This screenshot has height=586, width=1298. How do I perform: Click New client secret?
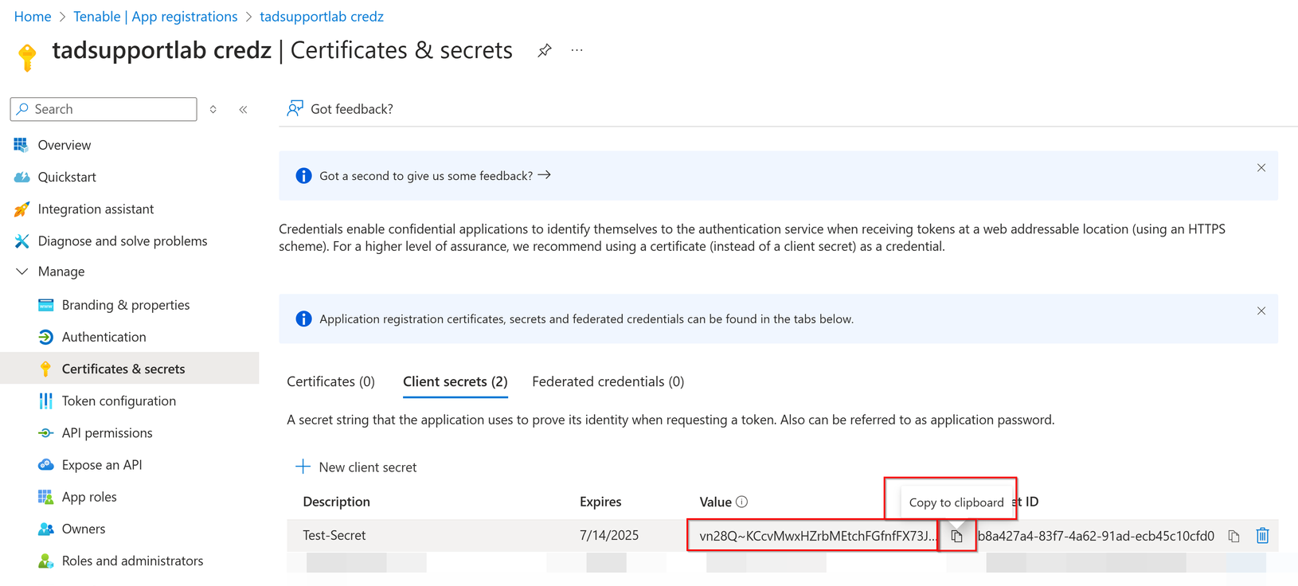pyautogui.click(x=356, y=467)
